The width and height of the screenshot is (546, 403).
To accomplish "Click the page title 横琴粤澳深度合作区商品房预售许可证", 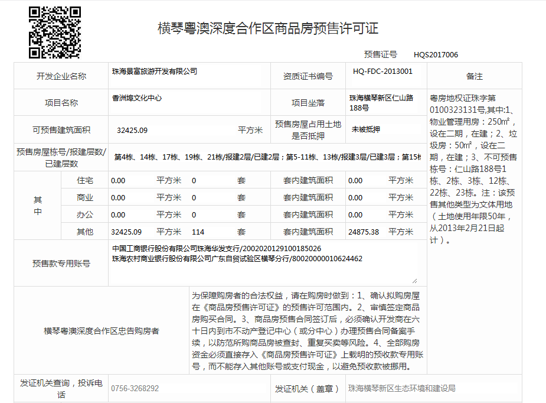I will point(268,28).
